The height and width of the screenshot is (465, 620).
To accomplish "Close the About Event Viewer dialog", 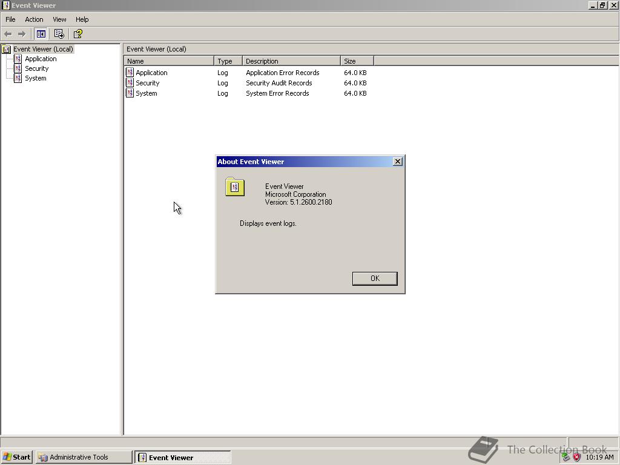I will (x=398, y=161).
